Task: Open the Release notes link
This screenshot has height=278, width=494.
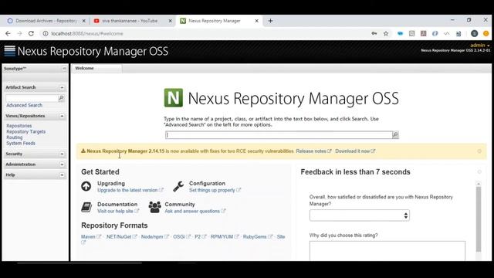Action: [x=314, y=151]
